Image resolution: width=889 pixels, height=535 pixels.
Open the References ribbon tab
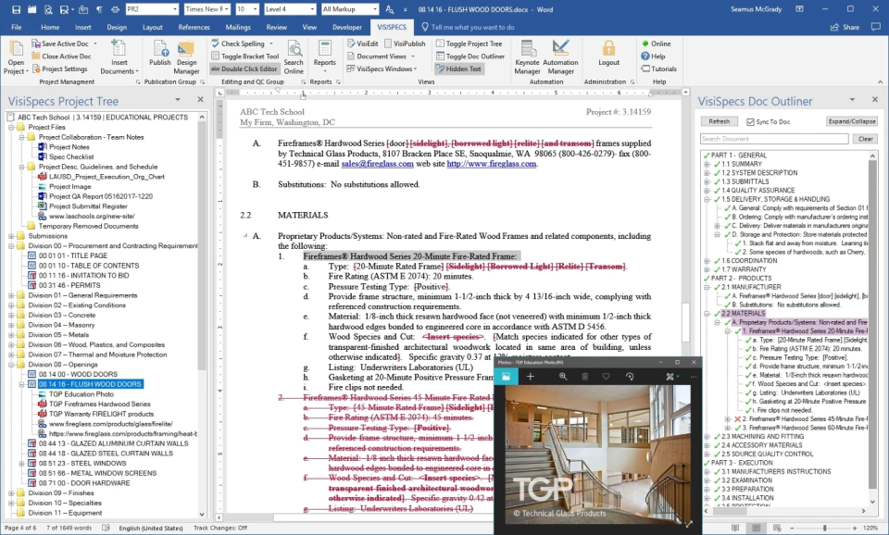pyautogui.click(x=194, y=27)
